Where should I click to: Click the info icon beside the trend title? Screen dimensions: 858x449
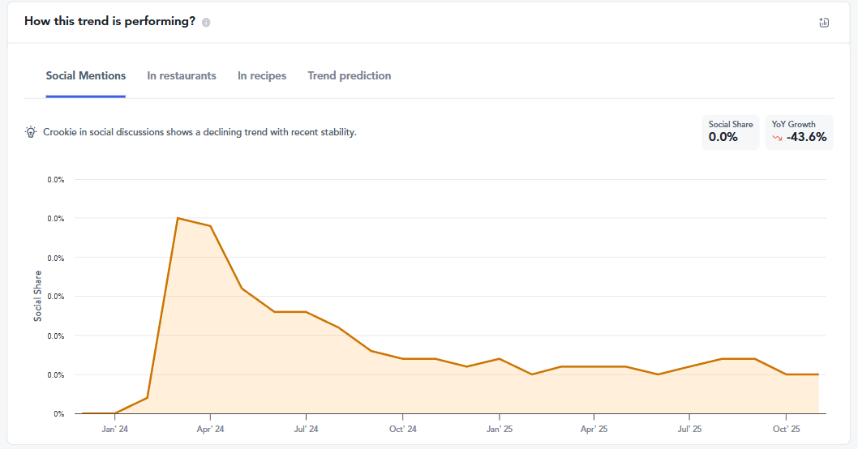pos(206,23)
